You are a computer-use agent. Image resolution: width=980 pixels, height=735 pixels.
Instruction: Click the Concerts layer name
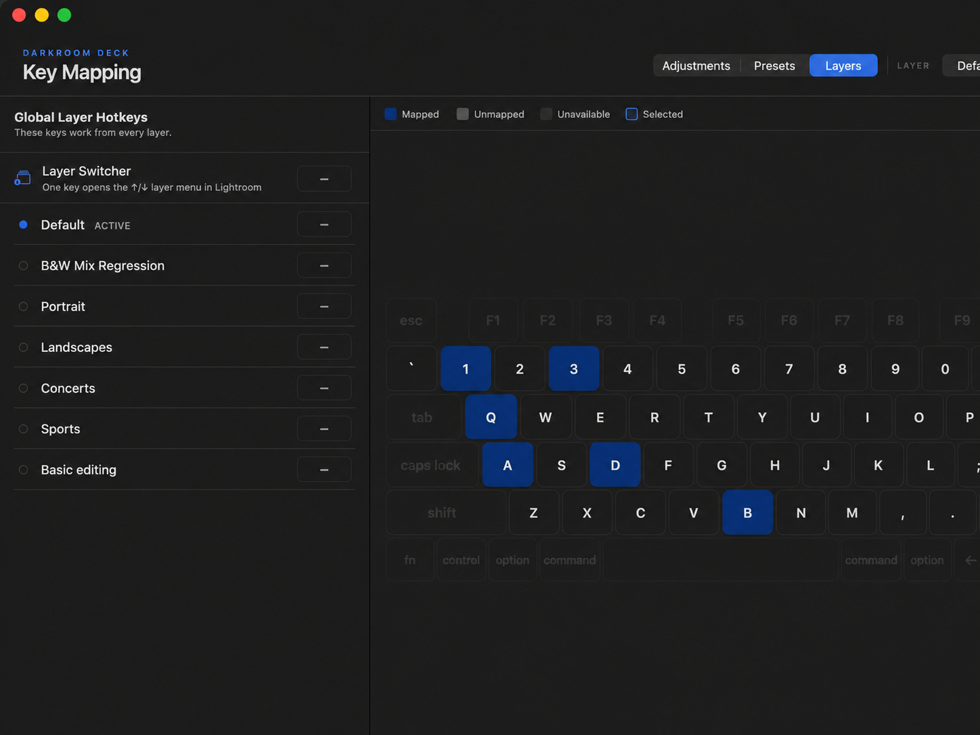pos(68,388)
